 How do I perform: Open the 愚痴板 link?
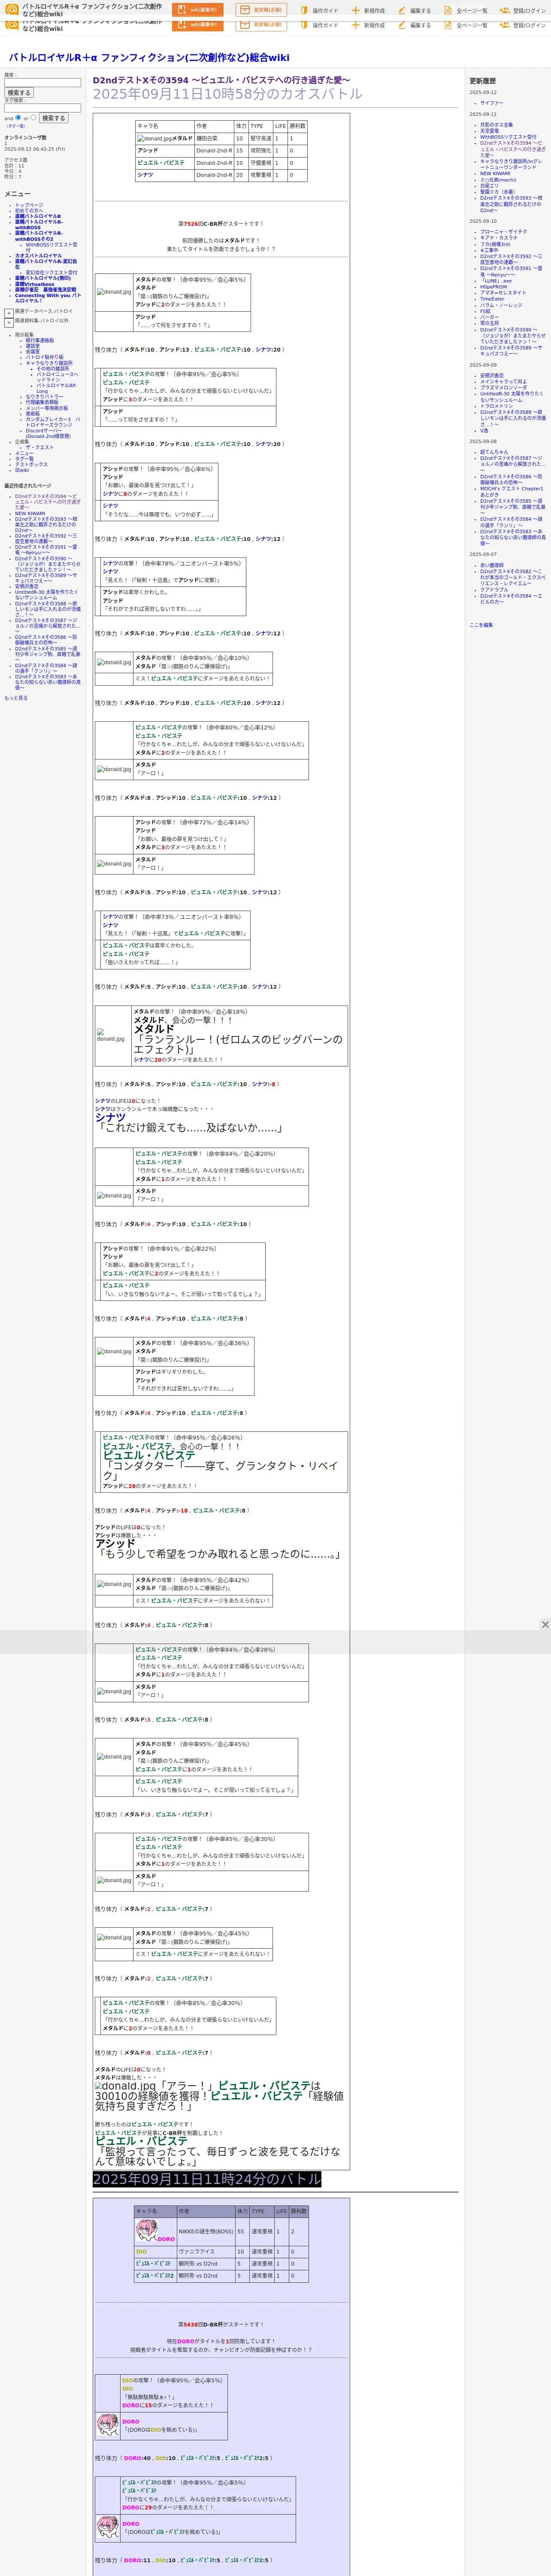pyautogui.click(x=33, y=413)
